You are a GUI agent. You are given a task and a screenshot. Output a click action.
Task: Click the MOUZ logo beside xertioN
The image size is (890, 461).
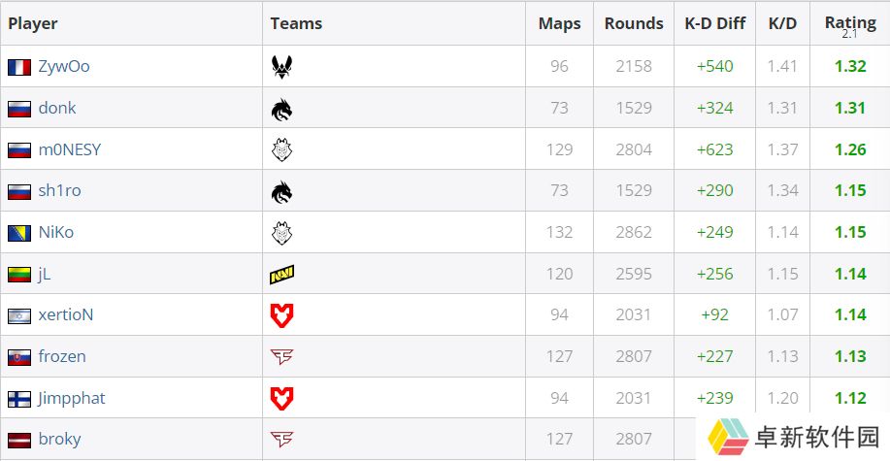coord(281,315)
